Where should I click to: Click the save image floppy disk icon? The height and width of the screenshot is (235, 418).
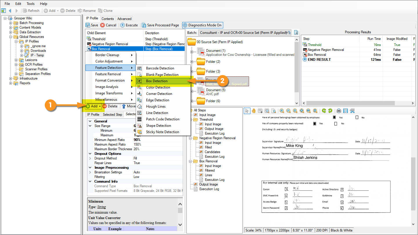[345, 111]
